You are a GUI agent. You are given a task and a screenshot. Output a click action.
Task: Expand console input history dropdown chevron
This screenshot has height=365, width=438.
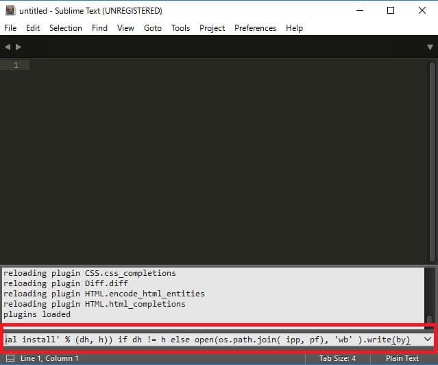pyautogui.click(x=428, y=339)
